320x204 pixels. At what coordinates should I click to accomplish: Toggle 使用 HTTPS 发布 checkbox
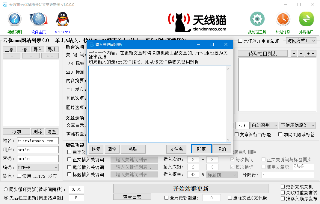(x=19, y=176)
